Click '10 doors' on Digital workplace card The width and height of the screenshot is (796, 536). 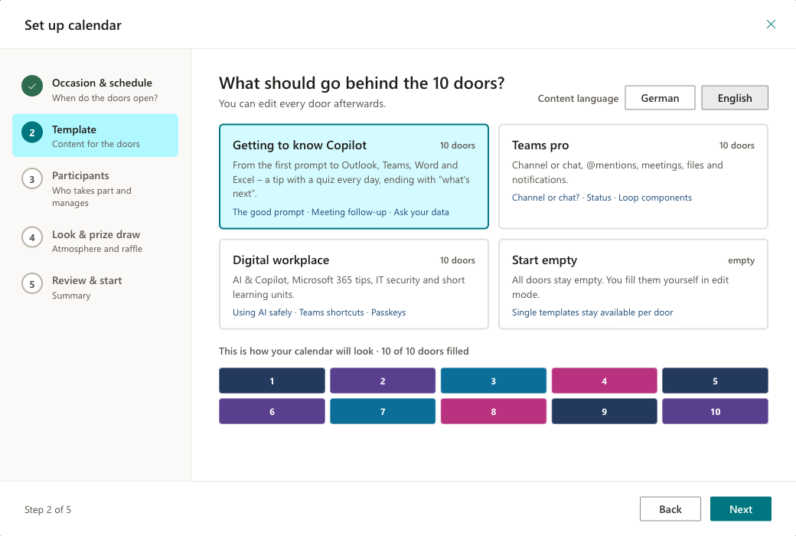pyautogui.click(x=458, y=260)
